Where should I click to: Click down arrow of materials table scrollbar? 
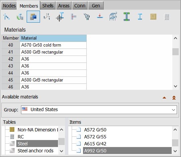pyautogui.click(x=175, y=86)
